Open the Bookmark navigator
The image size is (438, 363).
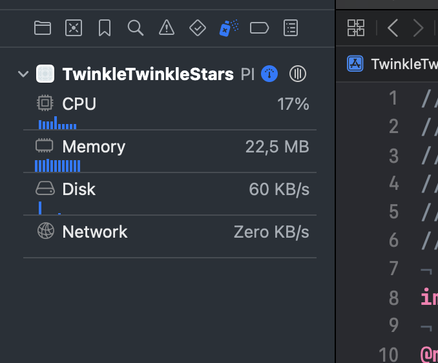pos(105,27)
